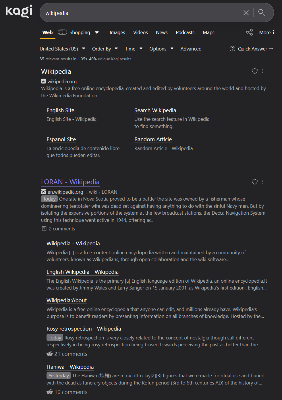The width and height of the screenshot is (282, 400).
Task: Click the Random Article link
Action: pos(153,139)
